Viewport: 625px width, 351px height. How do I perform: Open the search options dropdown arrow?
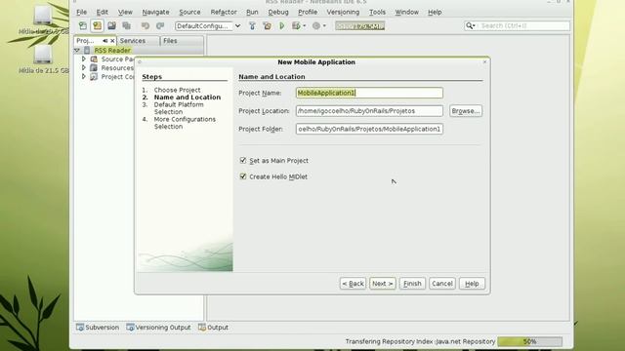pyautogui.click(x=474, y=26)
